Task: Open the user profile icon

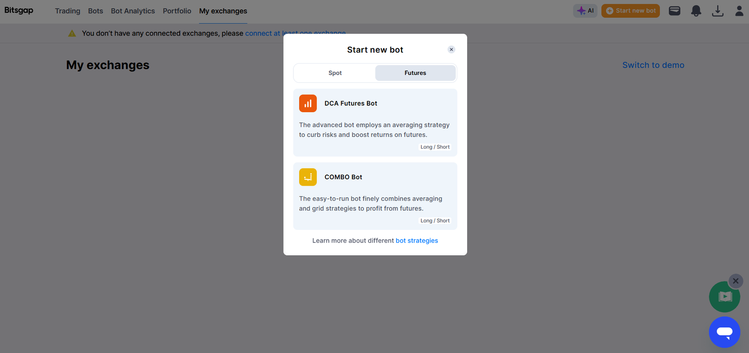Action: pos(739,11)
